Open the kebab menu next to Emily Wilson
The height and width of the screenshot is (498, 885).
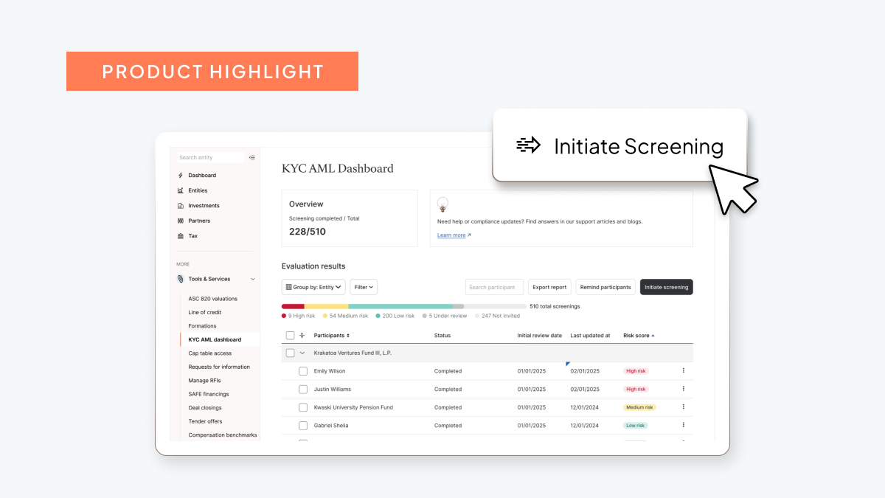pyautogui.click(x=683, y=371)
